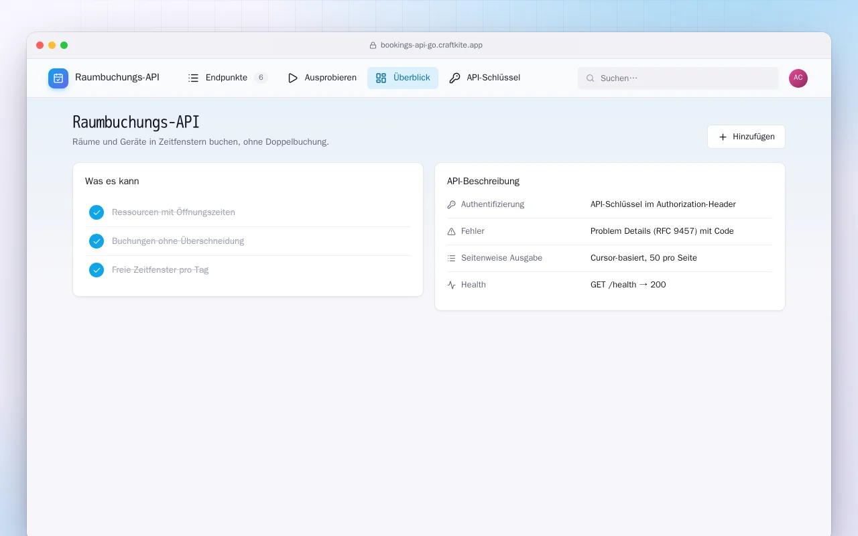The width and height of the screenshot is (858, 536).
Task: Click the Endpunkte count badge '6'
Action: click(261, 78)
